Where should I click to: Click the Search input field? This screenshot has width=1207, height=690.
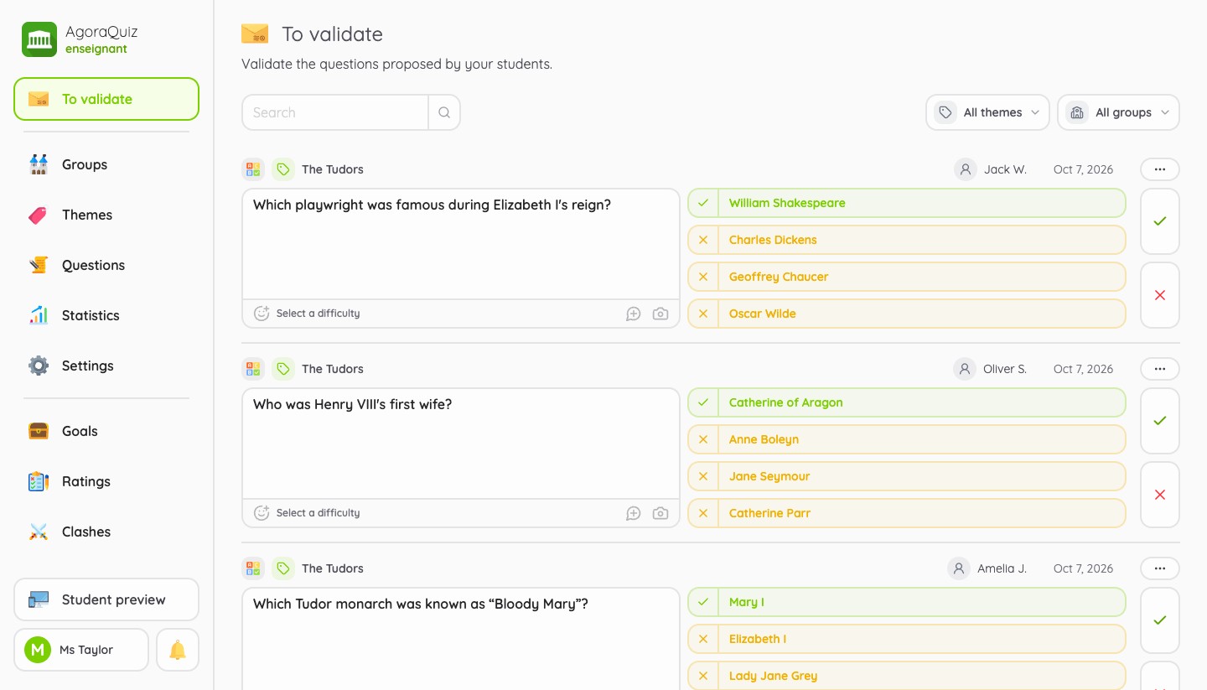(335, 112)
